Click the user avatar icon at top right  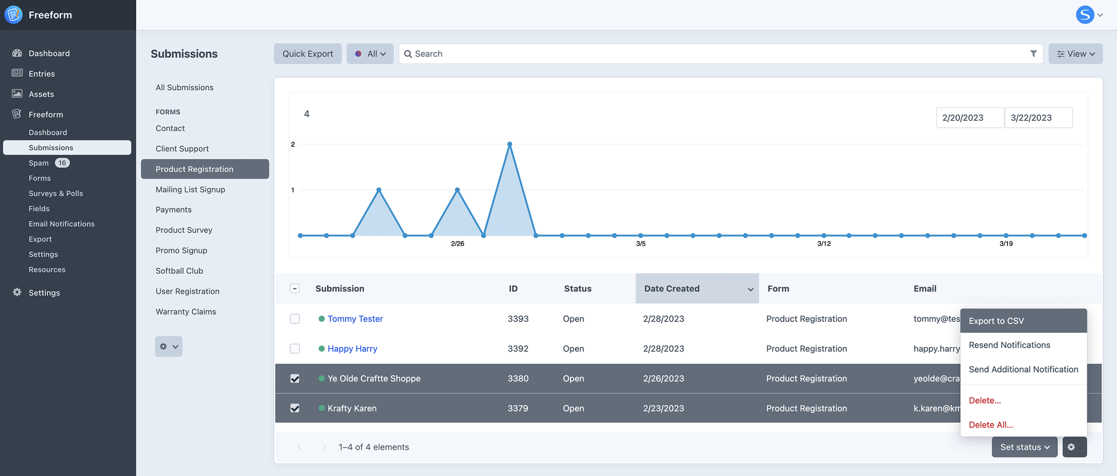click(1084, 15)
